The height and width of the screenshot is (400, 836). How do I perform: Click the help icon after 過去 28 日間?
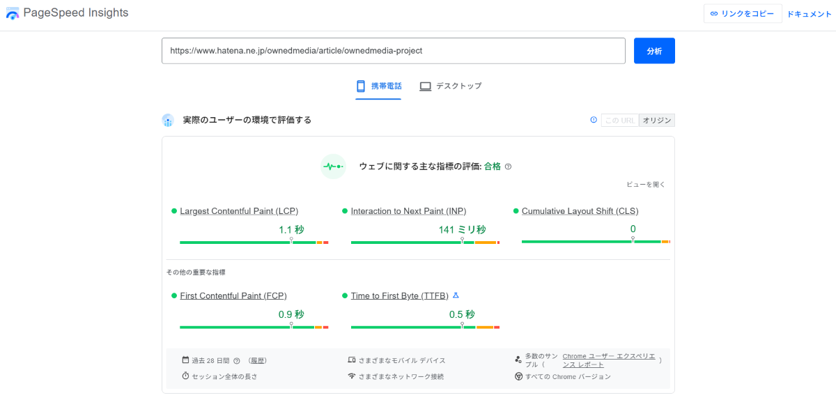click(237, 360)
